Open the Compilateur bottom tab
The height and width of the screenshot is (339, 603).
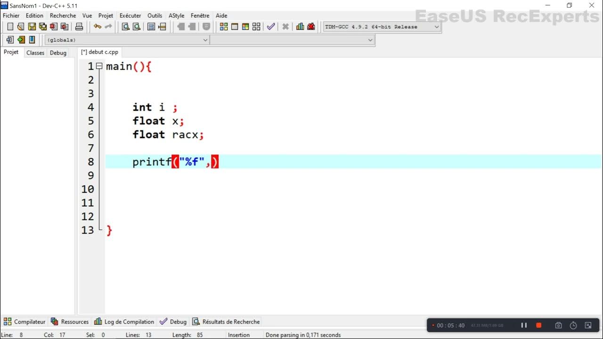tap(24, 322)
